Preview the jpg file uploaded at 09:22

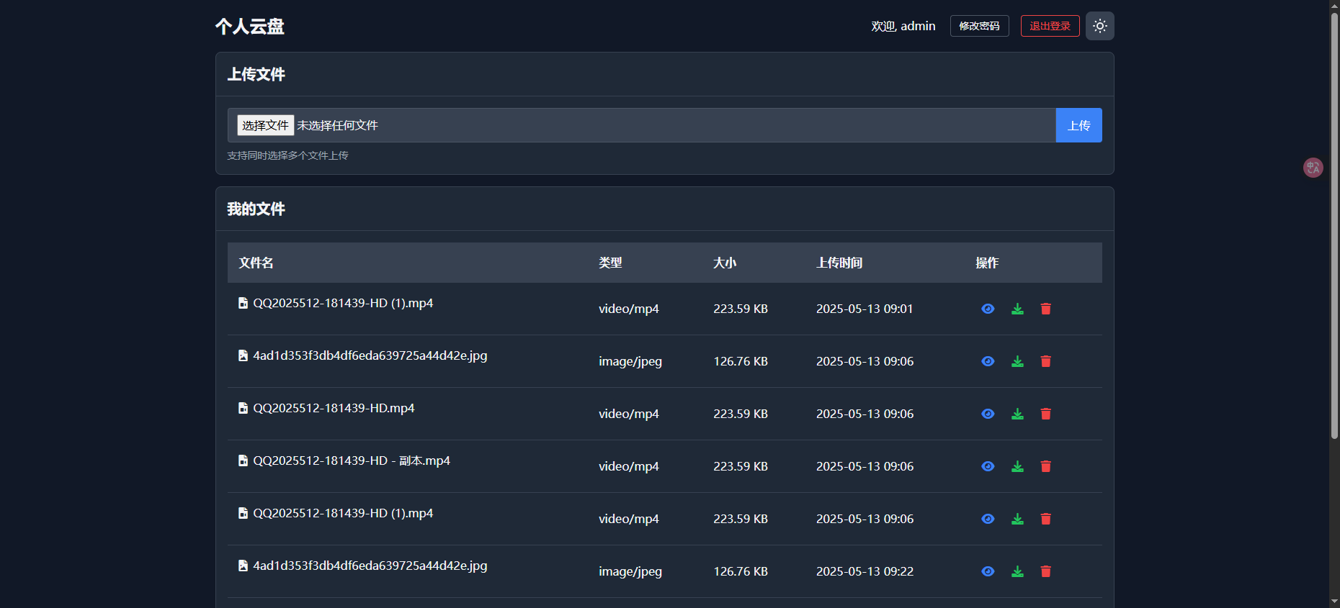pos(988,571)
